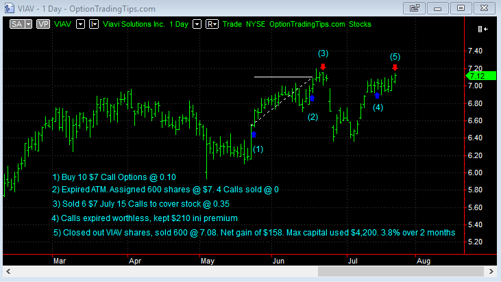501x282 pixels.
Task: Select the note '2) Expired ATM. Assigned 600 shares'
Action: click(x=165, y=190)
